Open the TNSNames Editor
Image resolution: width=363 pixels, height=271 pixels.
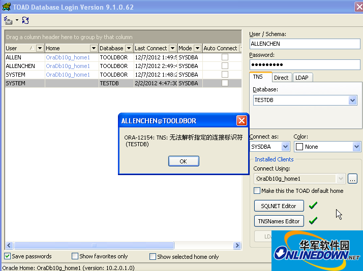click(x=279, y=221)
